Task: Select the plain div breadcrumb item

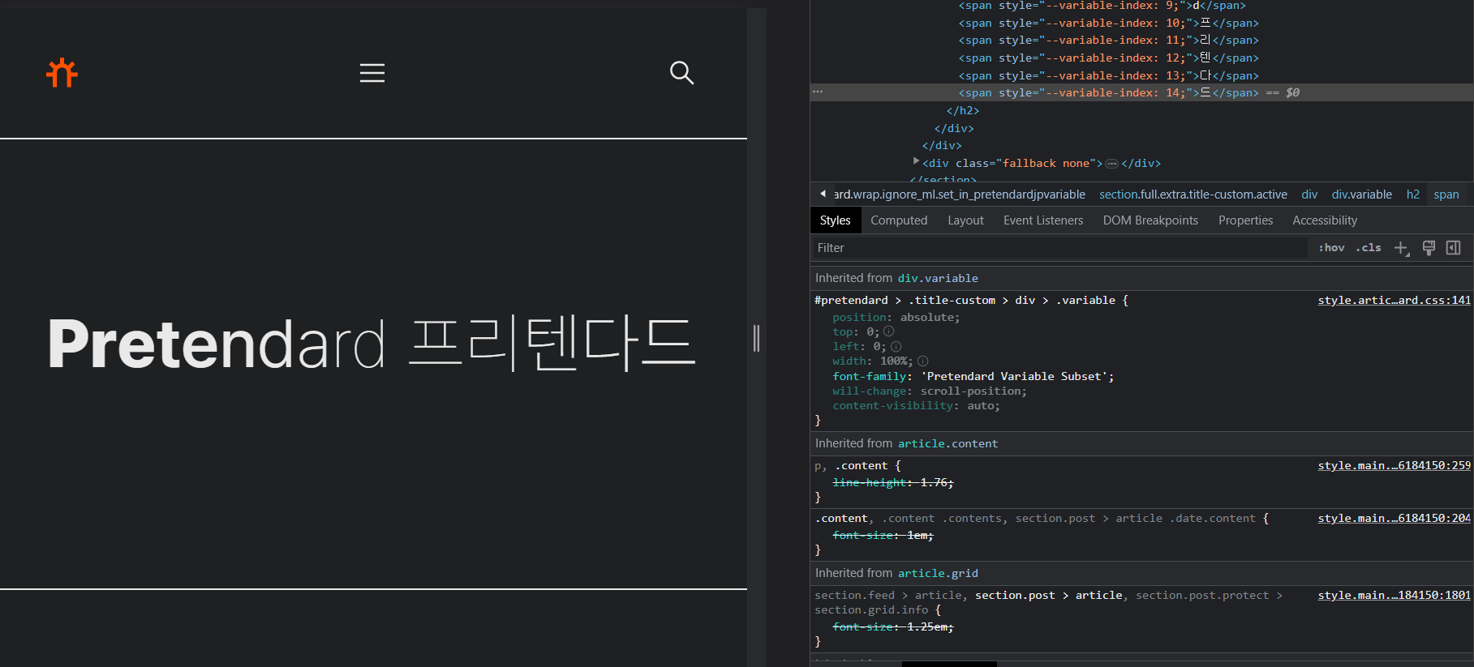Action: (1309, 195)
